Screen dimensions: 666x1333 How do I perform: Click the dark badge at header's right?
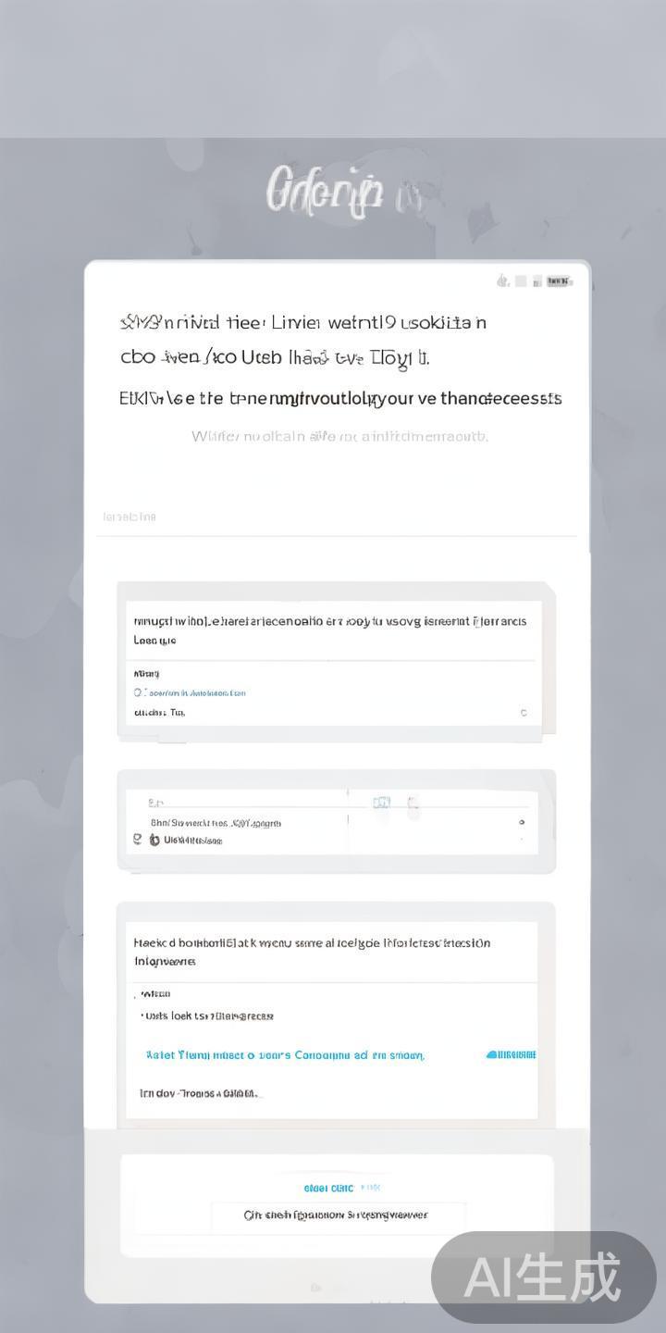(x=559, y=280)
